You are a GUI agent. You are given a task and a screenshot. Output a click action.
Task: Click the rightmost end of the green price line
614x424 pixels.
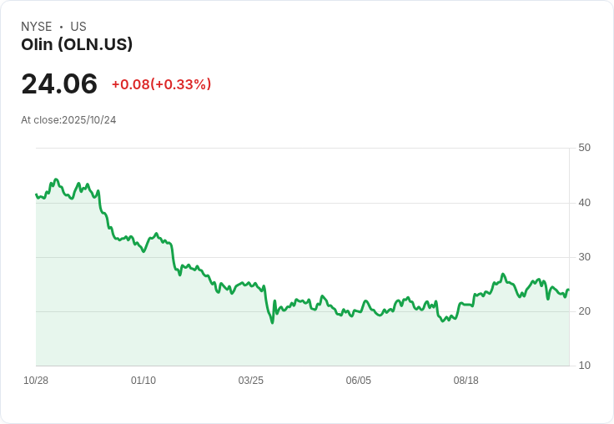[568, 290]
